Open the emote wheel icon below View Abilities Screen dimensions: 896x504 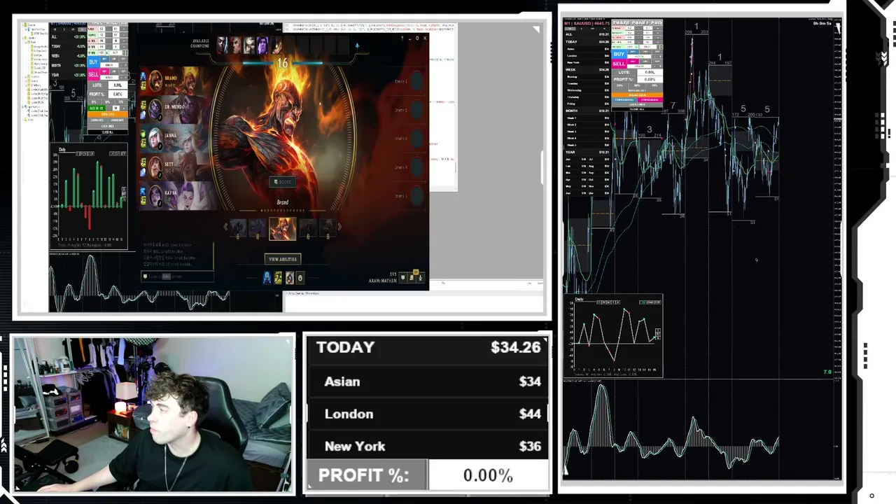[x=300, y=278]
